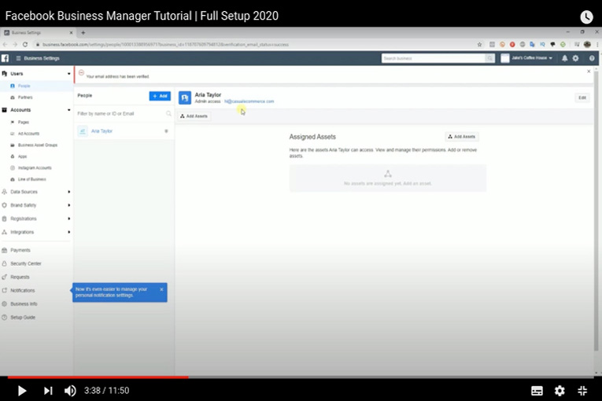Dismiss the email verified banner
Viewport: 602px width, 401px height.
click(589, 72)
